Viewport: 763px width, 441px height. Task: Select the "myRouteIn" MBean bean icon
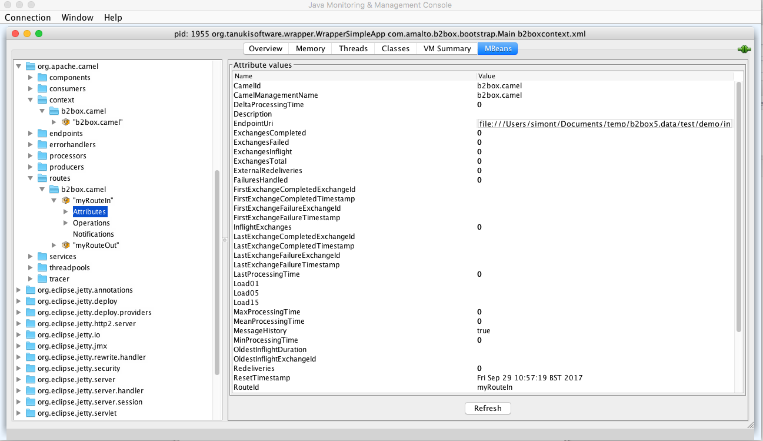pyautogui.click(x=65, y=200)
